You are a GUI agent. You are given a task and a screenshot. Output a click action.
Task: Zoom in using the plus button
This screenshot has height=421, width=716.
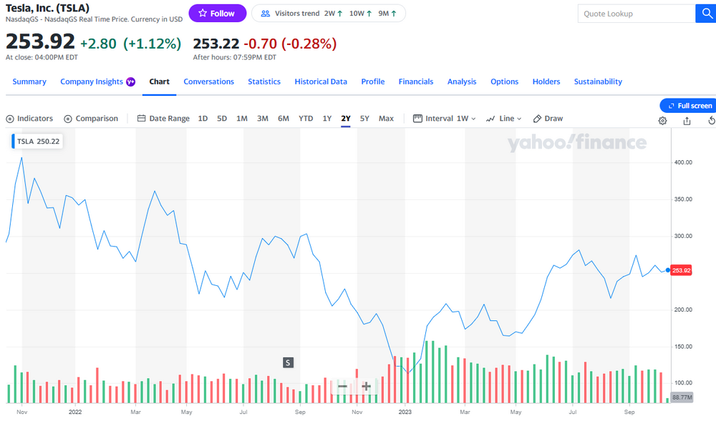tap(366, 386)
